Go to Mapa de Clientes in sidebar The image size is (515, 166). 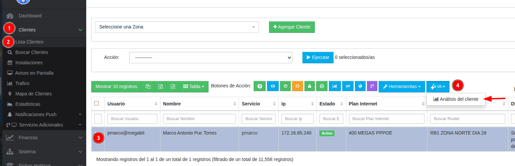point(33,94)
